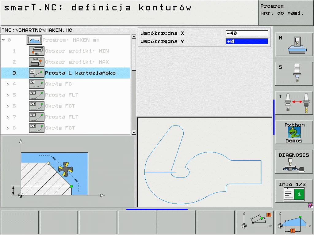The height and width of the screenshot is (235, 314).
Task: Select row text Okrąg FC
Action: pos(58,84)
